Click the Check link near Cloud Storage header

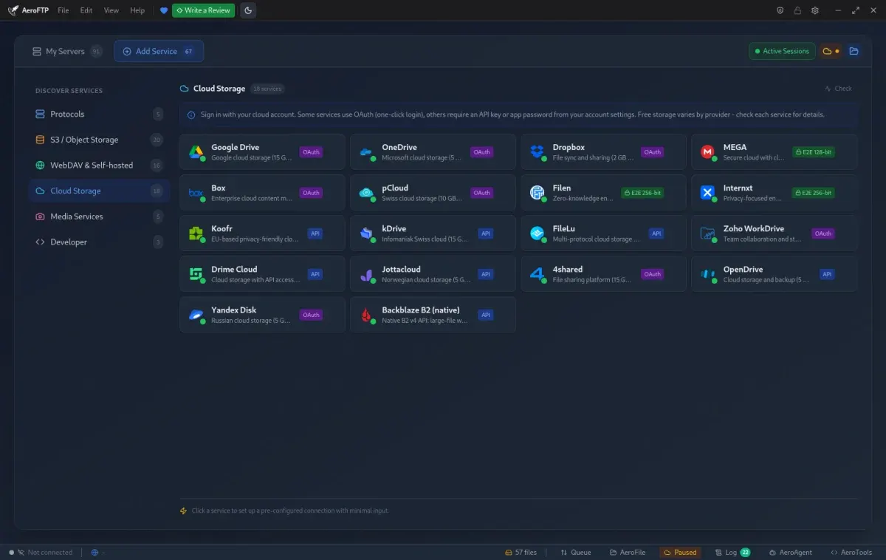(839, 89)
